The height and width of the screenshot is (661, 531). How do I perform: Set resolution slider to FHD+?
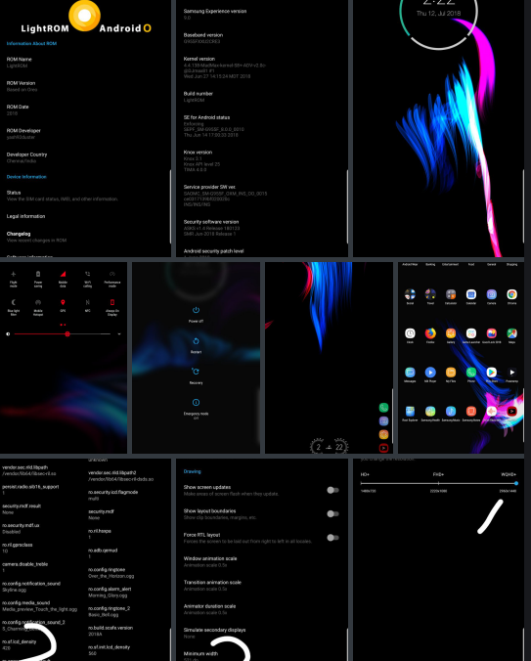(x=438, y=483)
